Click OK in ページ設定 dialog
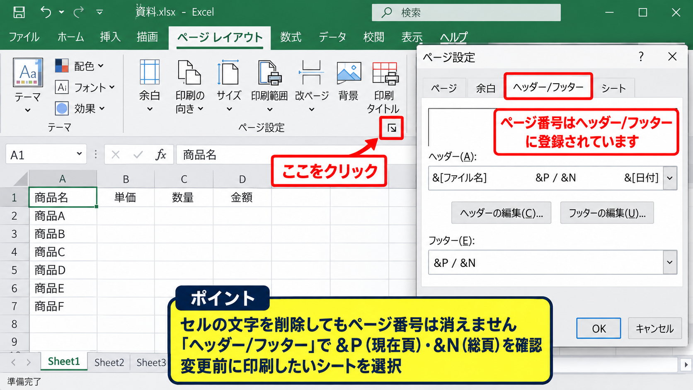 point(598,328)
